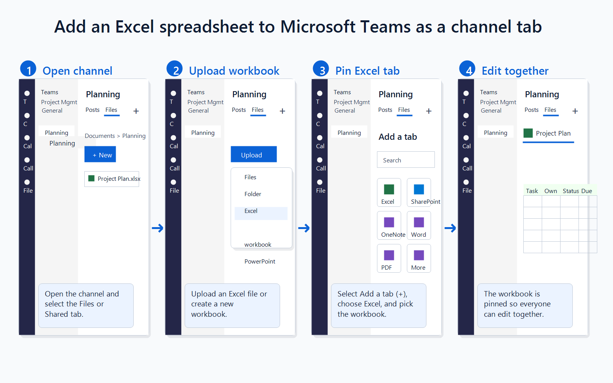Select the General channel in Open channel panel
The image size is (613, 383).
click(x=52, y=111)
